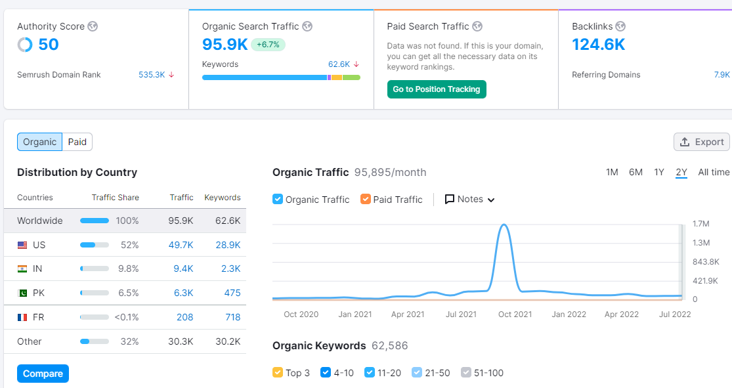
Task: Click the US flag icon in country list
Action: click(x=22, y=245)
